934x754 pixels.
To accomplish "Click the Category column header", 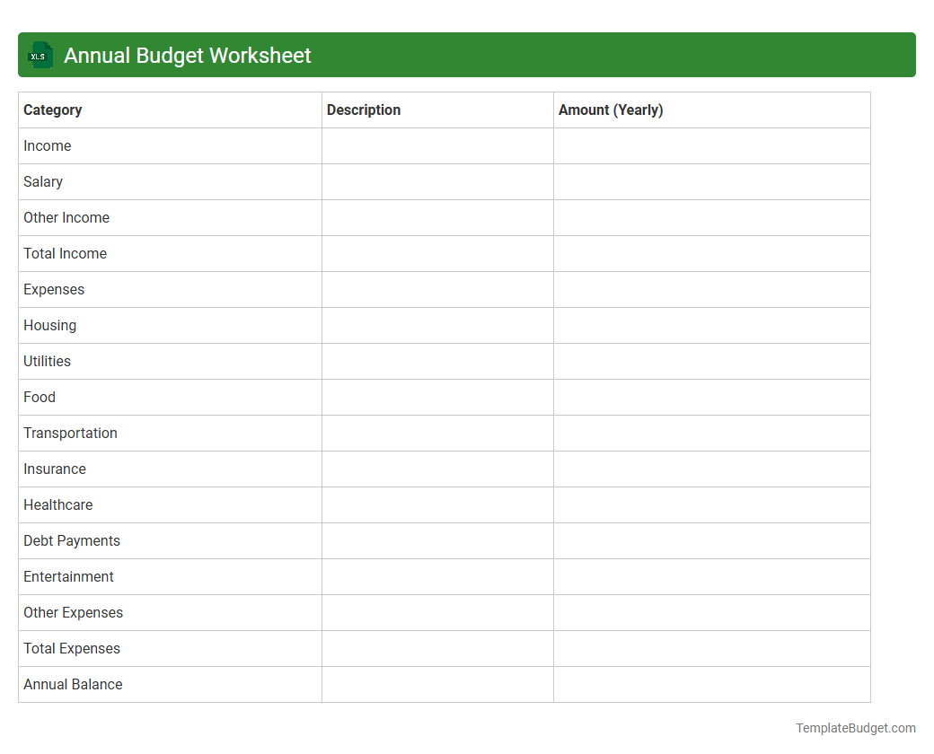I will pyautogui.click(x=52, y=110).
